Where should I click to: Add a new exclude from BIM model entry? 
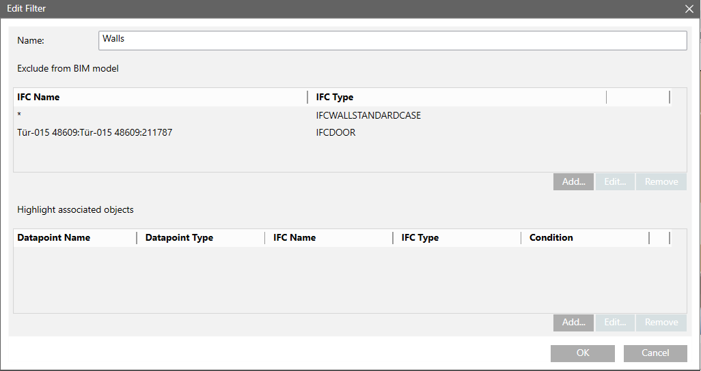point(573,181)
